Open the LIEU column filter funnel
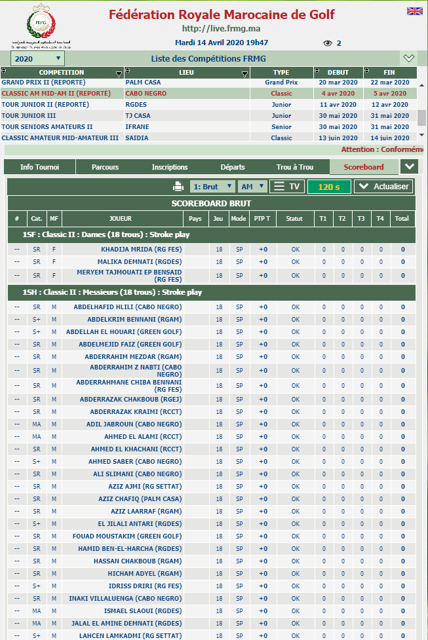This screenshot has width=428, height=640. click(244, 74)
